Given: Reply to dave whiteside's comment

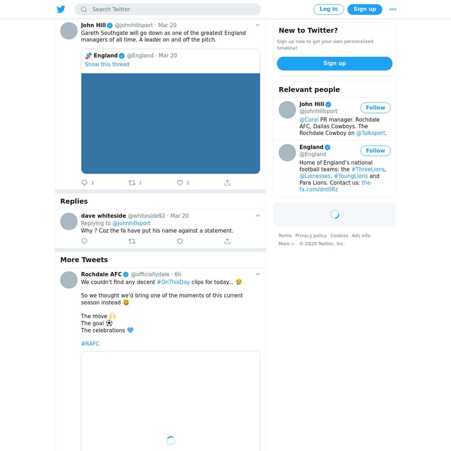Looking at the screenshot, I should (x=84, y=241).
